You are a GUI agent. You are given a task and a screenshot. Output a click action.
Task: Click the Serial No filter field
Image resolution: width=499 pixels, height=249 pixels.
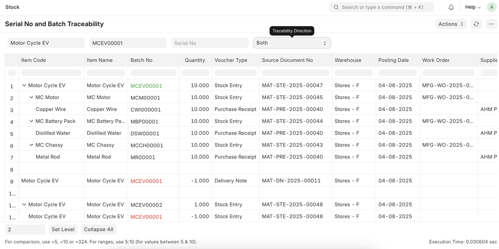(x=210, y=43)
